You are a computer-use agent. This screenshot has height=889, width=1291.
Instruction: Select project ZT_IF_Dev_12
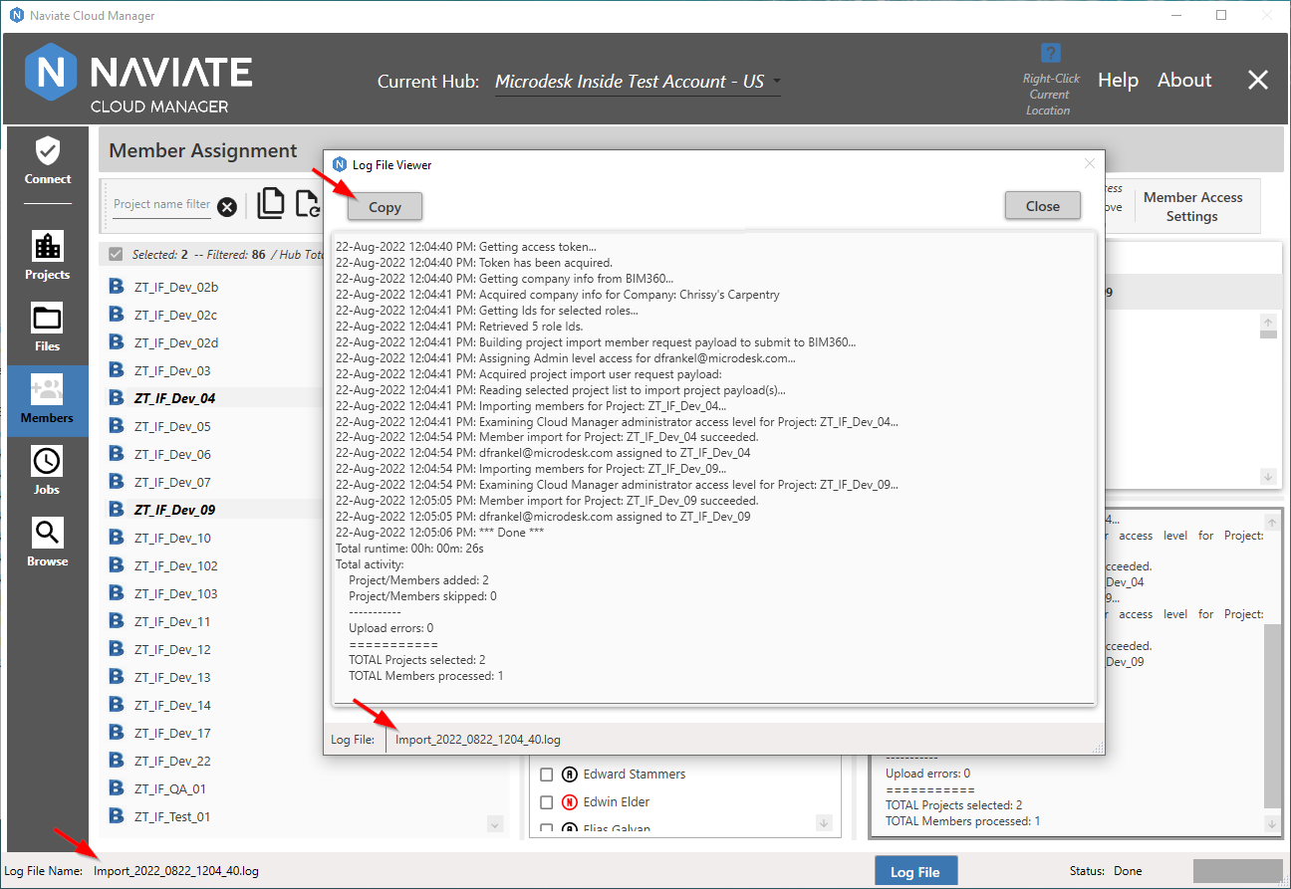click(x=172, y=649)
